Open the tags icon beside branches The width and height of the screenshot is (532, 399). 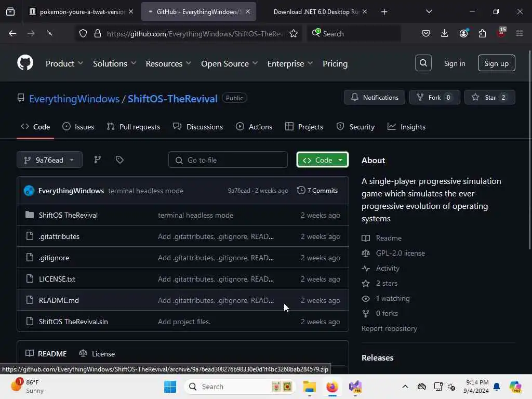(119, 159)
